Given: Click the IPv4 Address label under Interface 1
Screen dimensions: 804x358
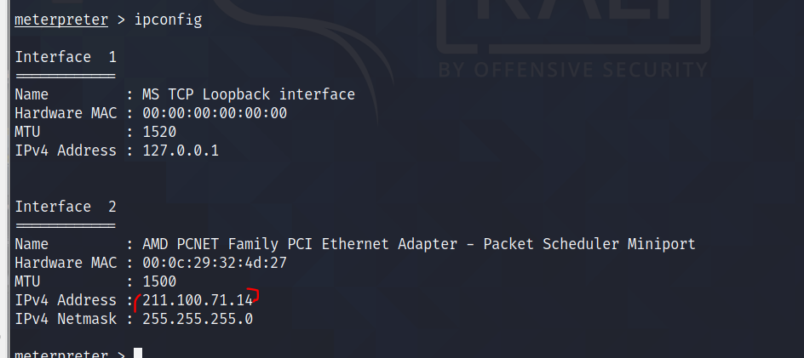Looking at the screenshot, I should (66, 151).
